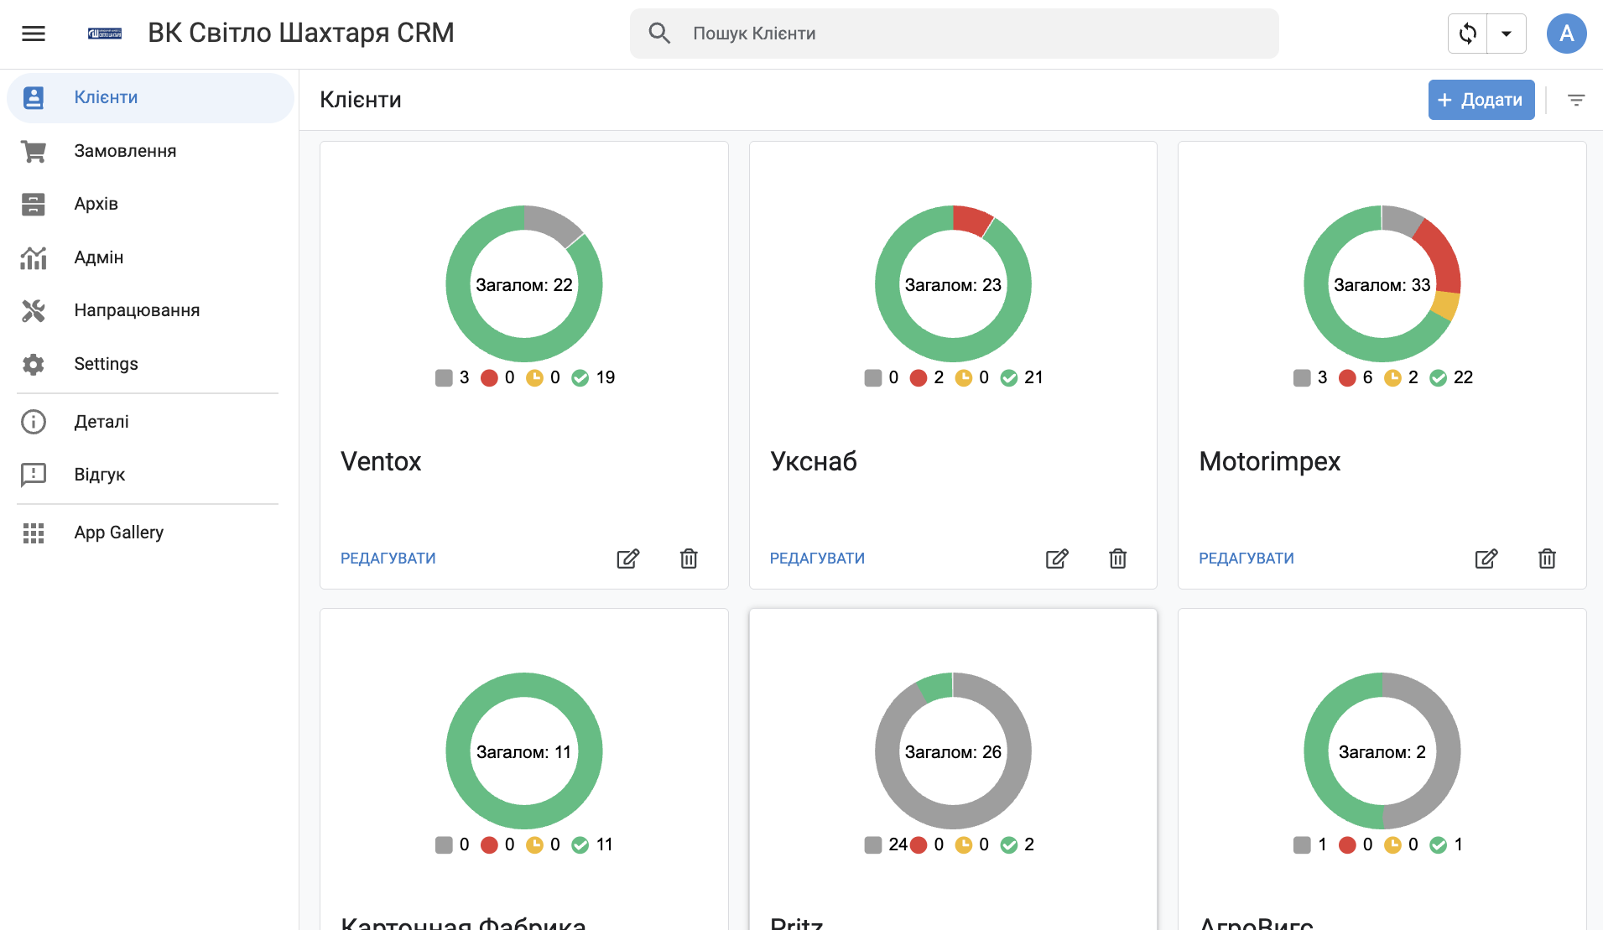Open the Архів sidebar item
The image size is (1603, 930).
96,204
